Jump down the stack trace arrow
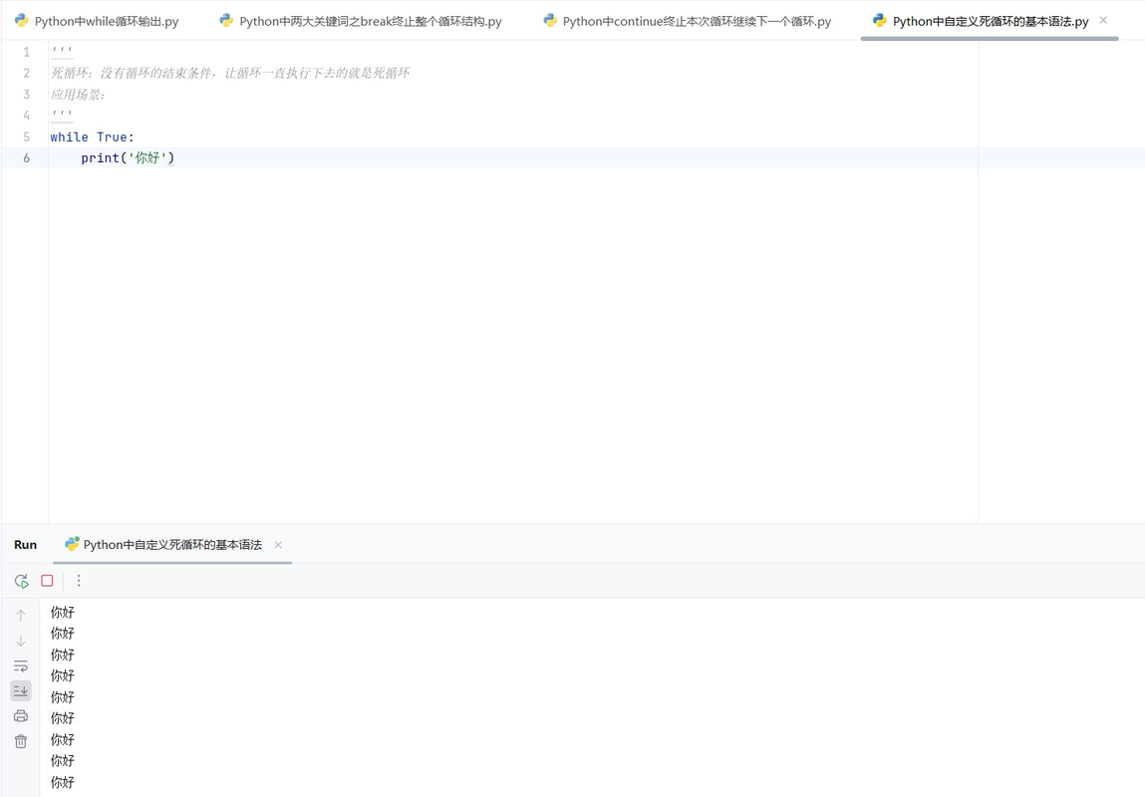The image size is (1145, 797). [21, 641]
